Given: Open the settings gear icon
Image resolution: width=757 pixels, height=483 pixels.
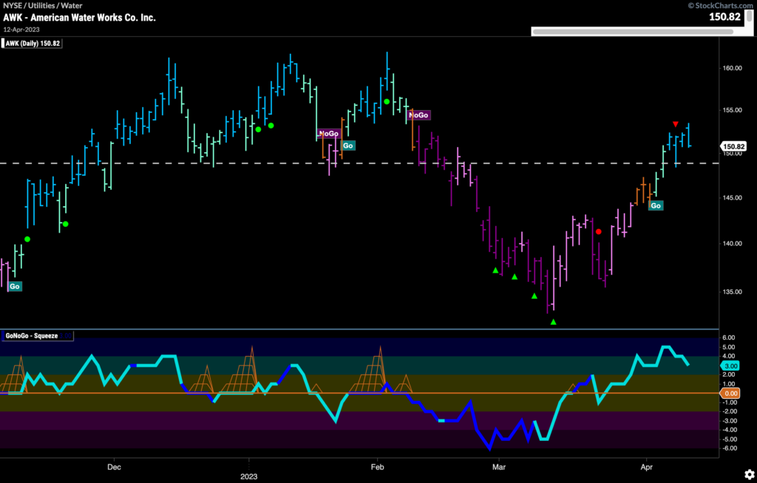Looking at the screenshot, I should [x=750, y=475].
